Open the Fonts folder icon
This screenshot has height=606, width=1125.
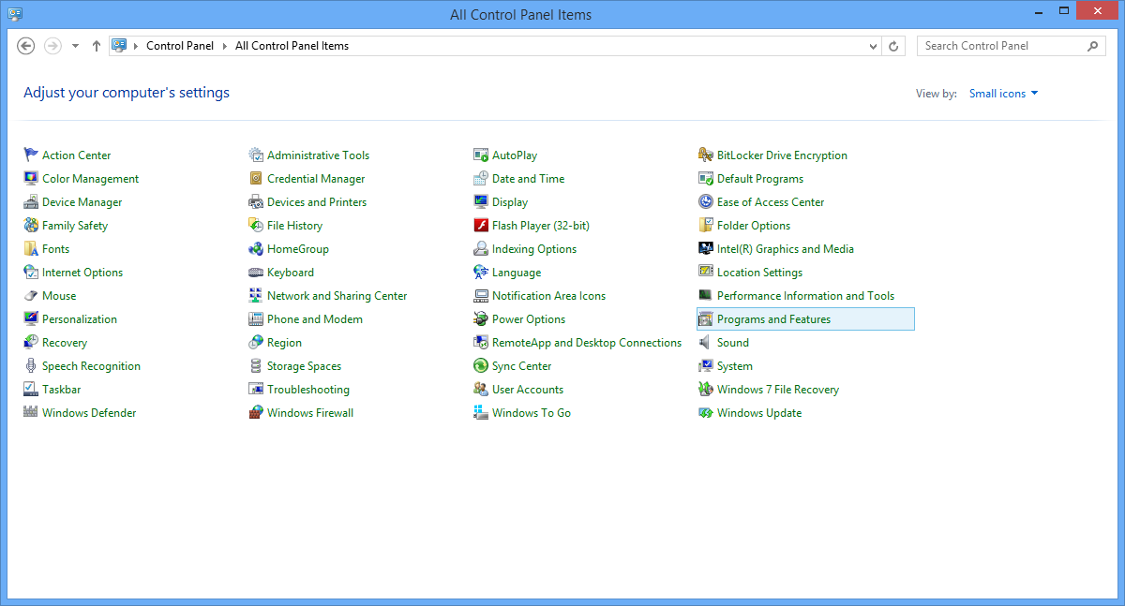(31, 249)
